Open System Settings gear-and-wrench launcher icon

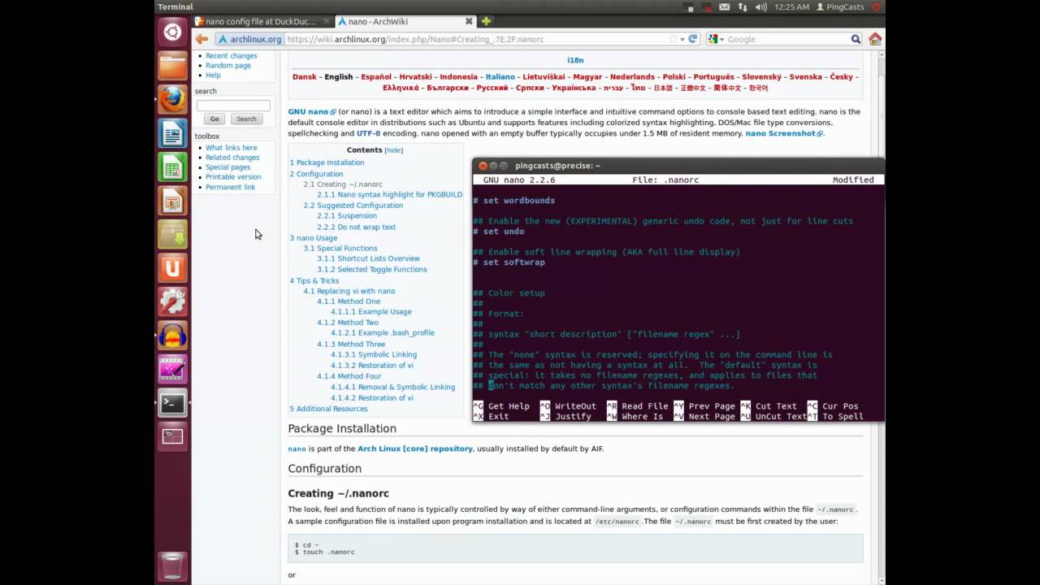[172, 301]
